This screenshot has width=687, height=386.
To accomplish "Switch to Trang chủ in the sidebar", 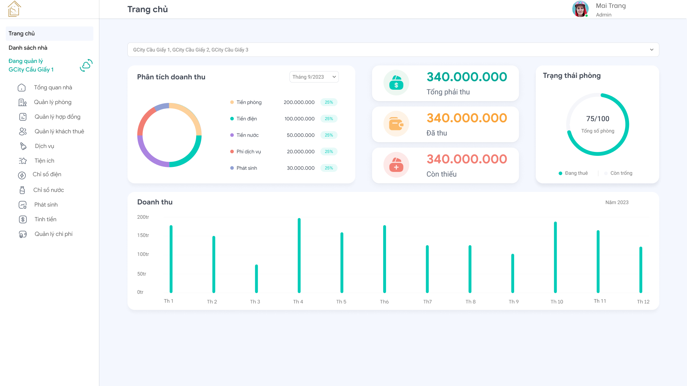I will [21, 33].
